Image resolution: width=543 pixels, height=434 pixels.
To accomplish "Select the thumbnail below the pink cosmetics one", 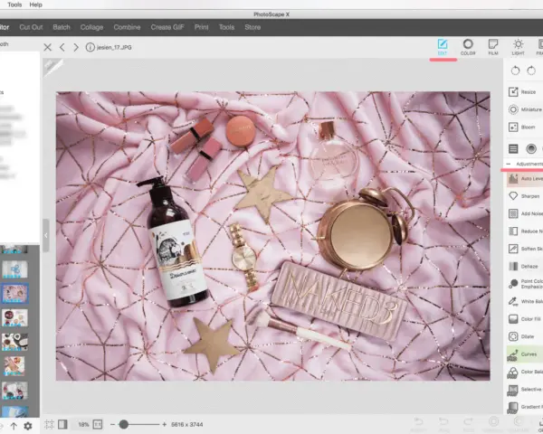I will pos(14,317).
